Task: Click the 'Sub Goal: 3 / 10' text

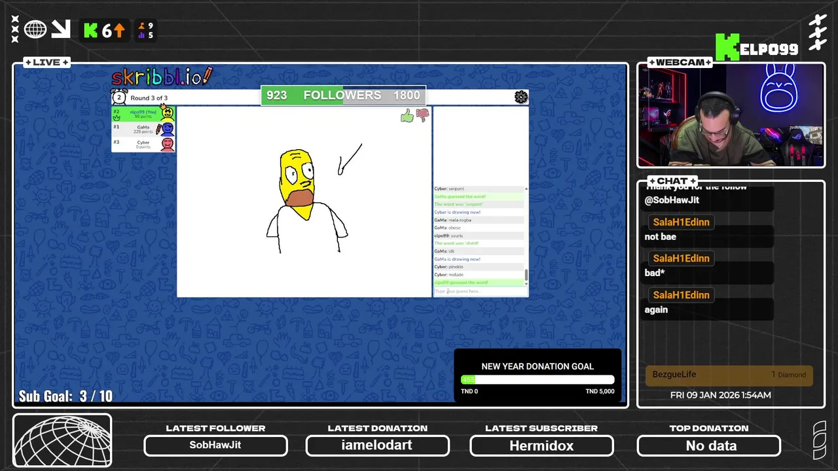Action: (x=65, y=396)
